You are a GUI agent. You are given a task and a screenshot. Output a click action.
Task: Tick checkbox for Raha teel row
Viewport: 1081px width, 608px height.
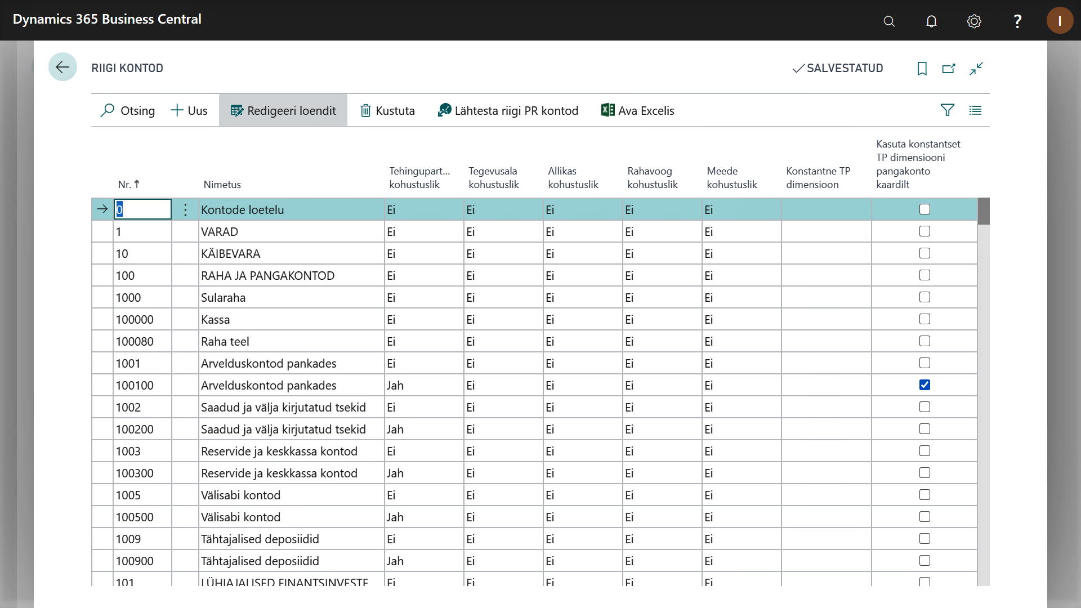click(x=924, y=341)
